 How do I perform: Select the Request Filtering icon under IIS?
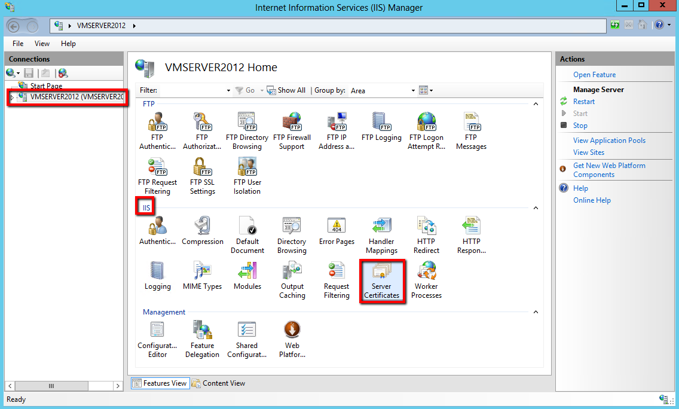(x=337, y=280)
